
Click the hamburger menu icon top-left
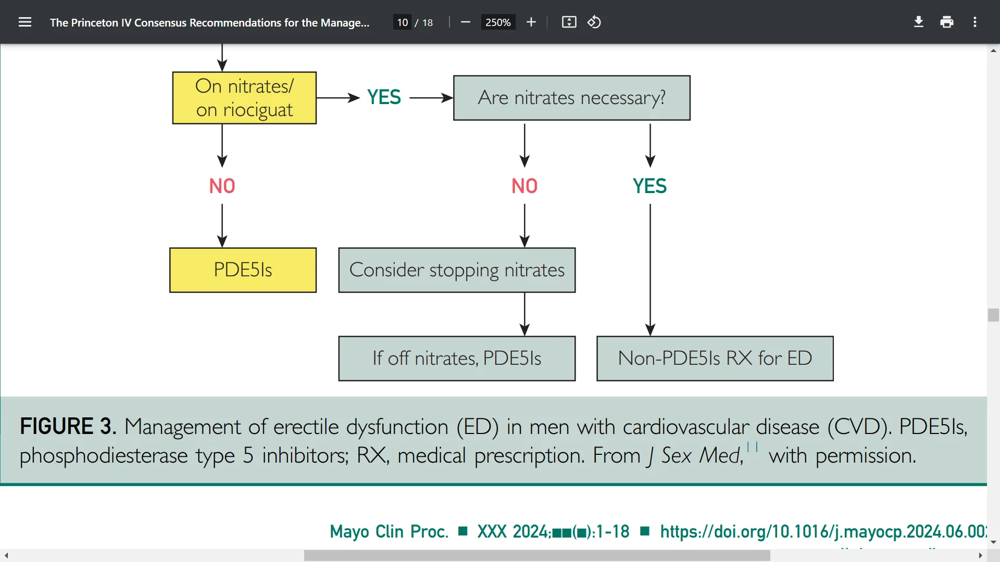(x=24, y=22)
